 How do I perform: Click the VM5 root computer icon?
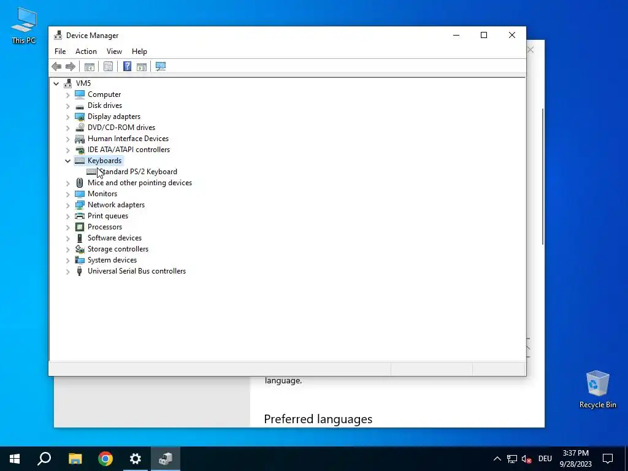coord(67,83)
